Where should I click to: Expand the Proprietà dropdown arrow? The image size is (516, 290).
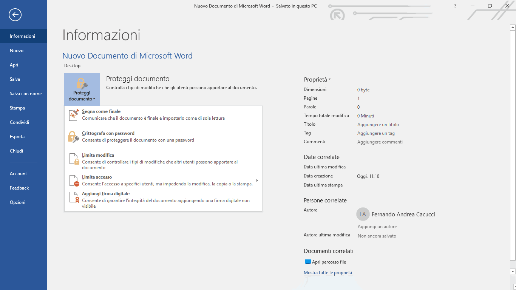329,80
